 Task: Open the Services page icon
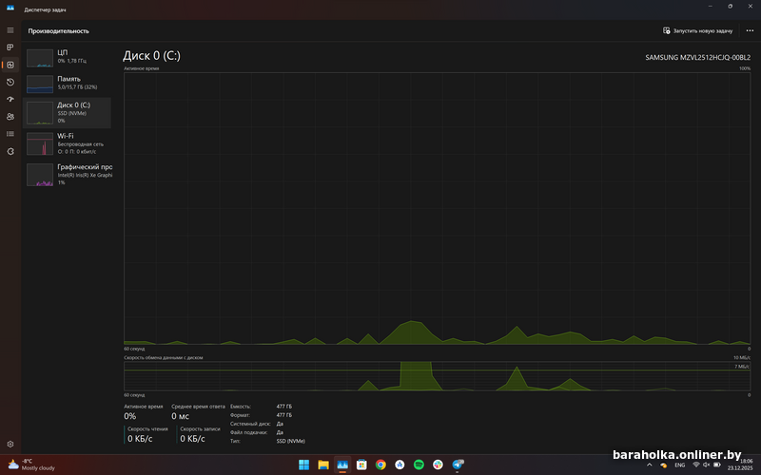(x=10, y=151)
